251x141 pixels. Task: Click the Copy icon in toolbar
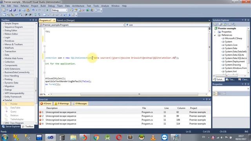tap(24, 10)
